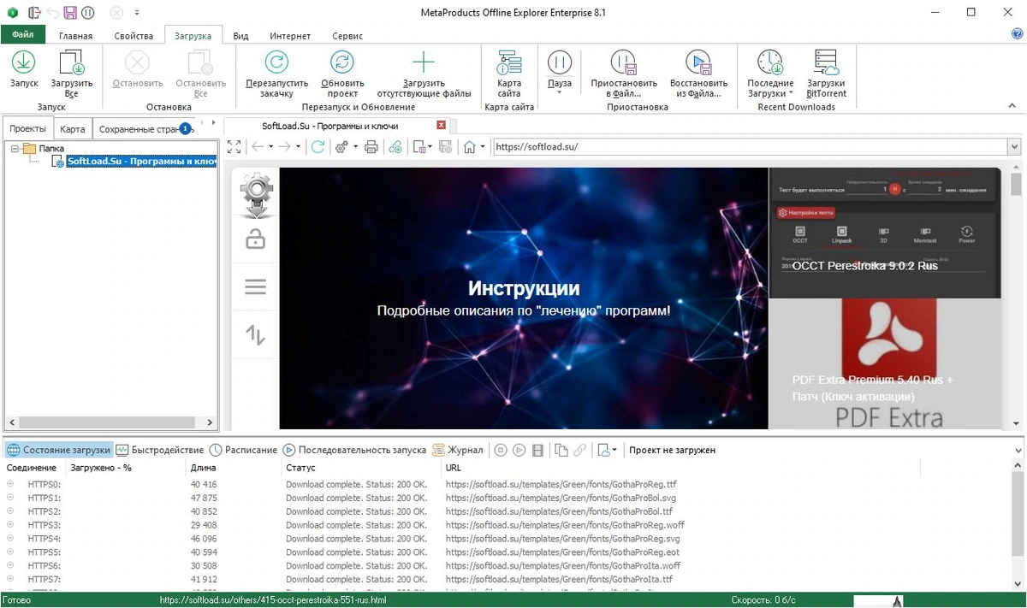Open the OCCT Perestroika 9.0.2 Rus link
The height and width of the screenshot is (608, 1027).
(865, 266)
